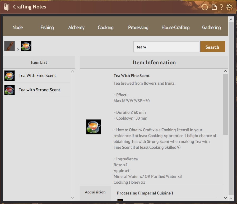Click the refresh arrows icon in title bar
237x204 pixels.
point(205,7)
